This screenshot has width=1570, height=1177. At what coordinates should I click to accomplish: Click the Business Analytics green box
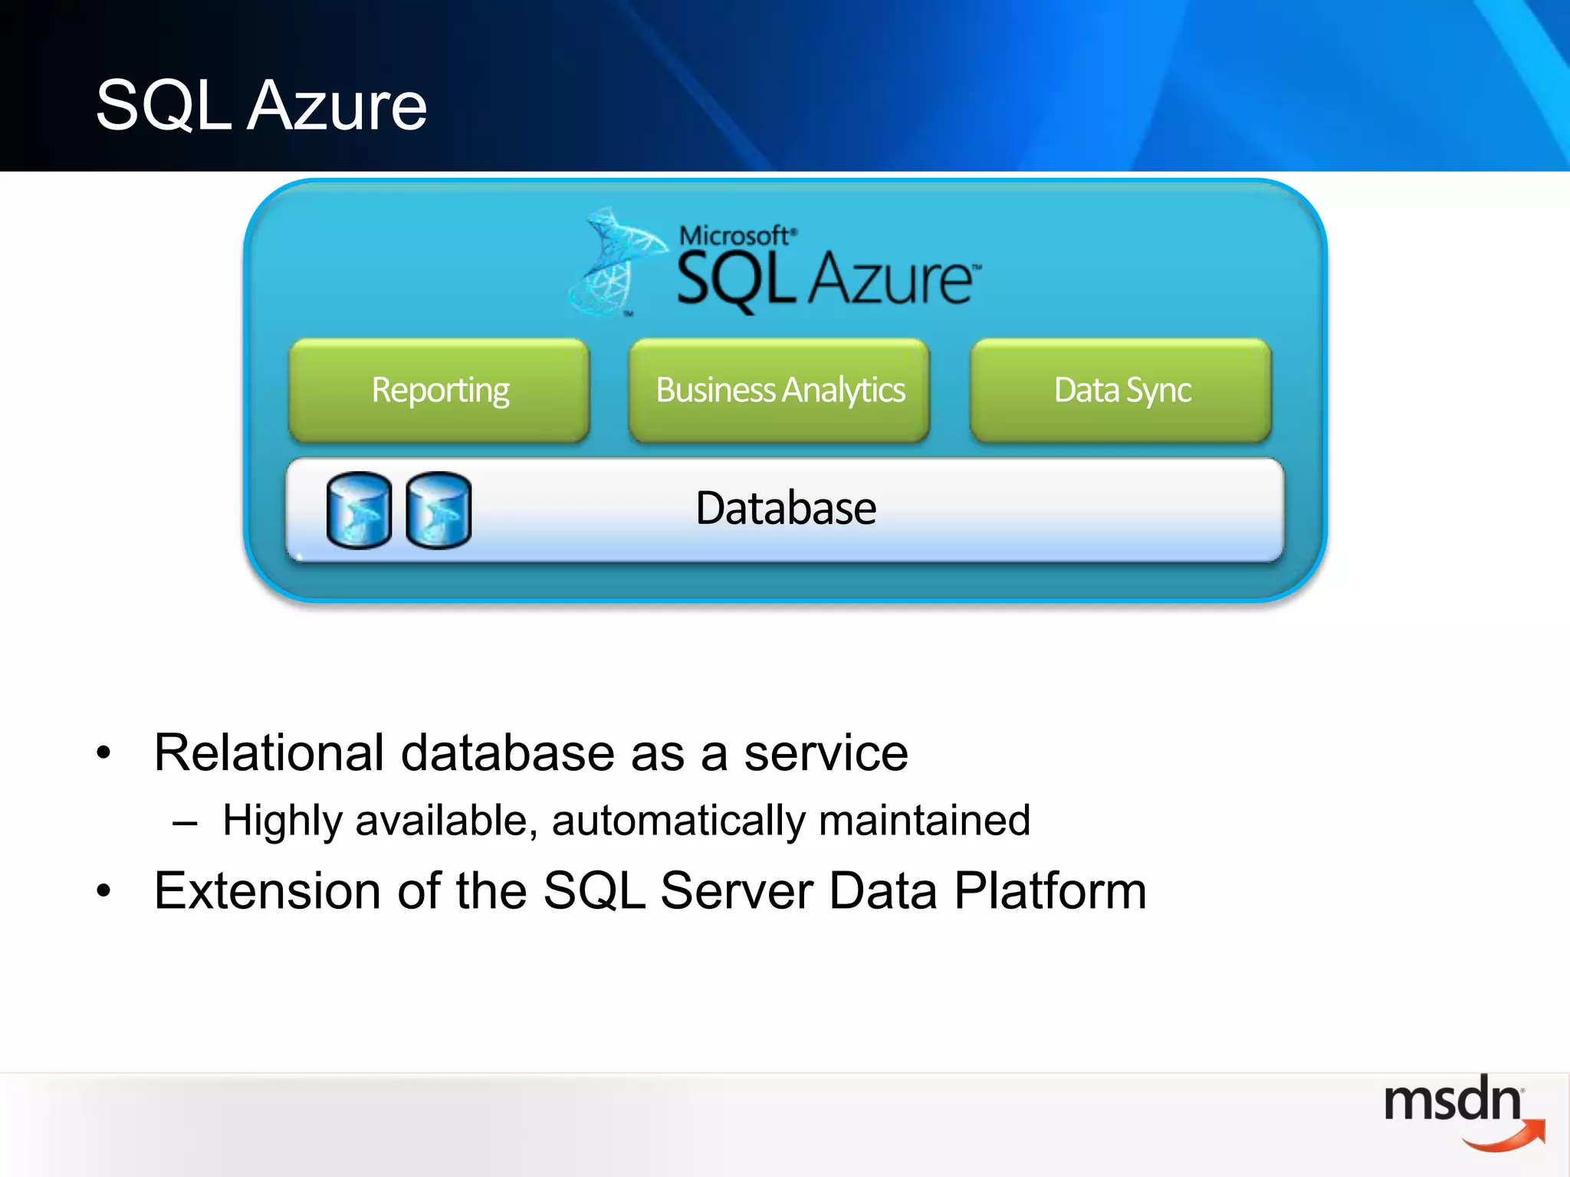[779, 390]
